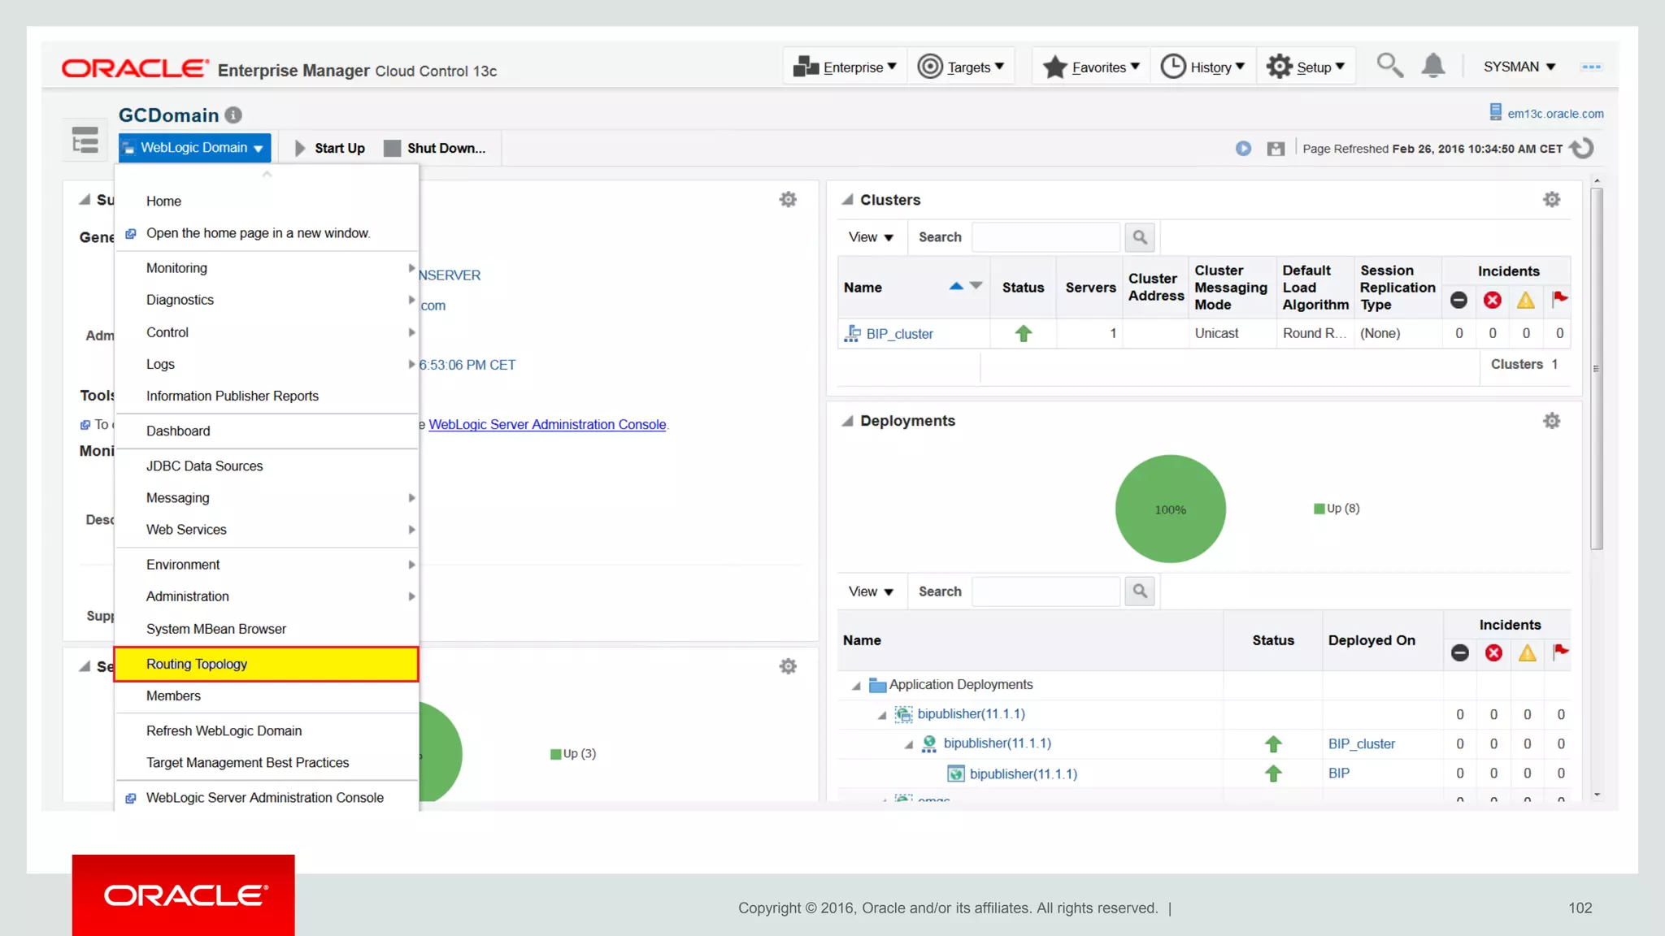Open the SYSMAN user dropdown

[1519, 67]
